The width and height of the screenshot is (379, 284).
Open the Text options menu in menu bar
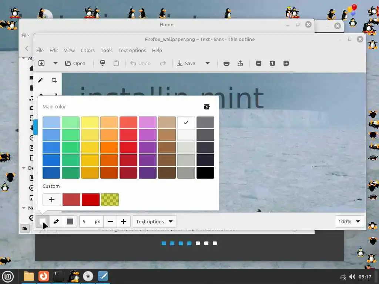[132, 50]
